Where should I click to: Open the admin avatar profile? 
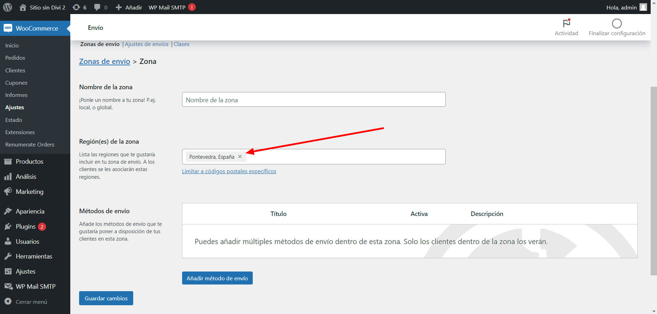tap(643, 7)
